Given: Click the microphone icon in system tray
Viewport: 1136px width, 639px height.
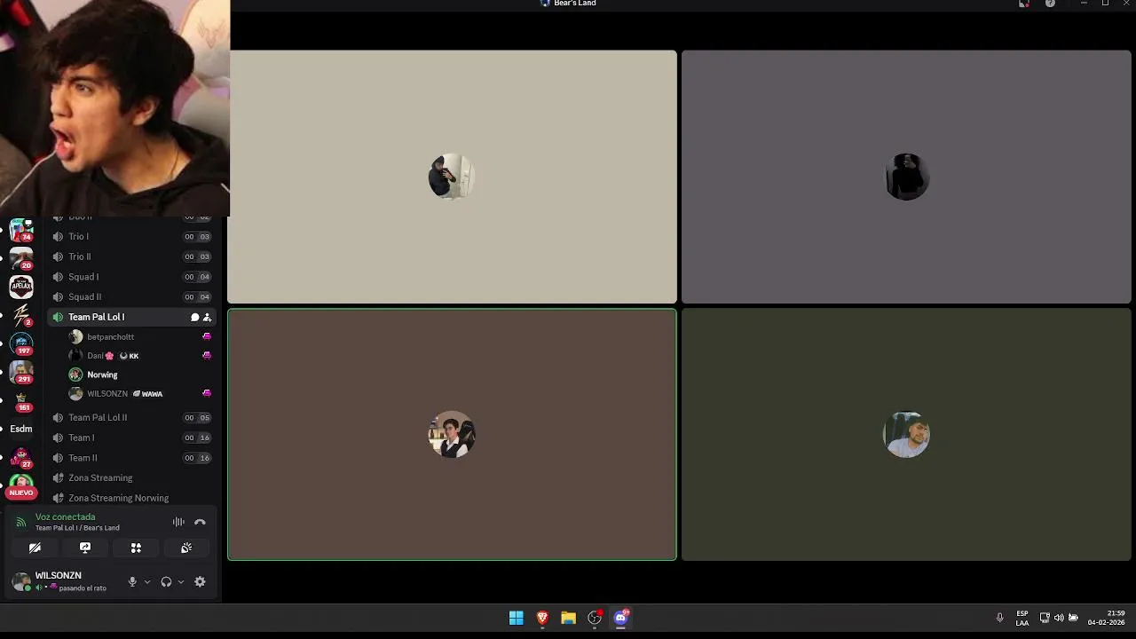Looking at the screenshot, I should click(x=999, y=618).
